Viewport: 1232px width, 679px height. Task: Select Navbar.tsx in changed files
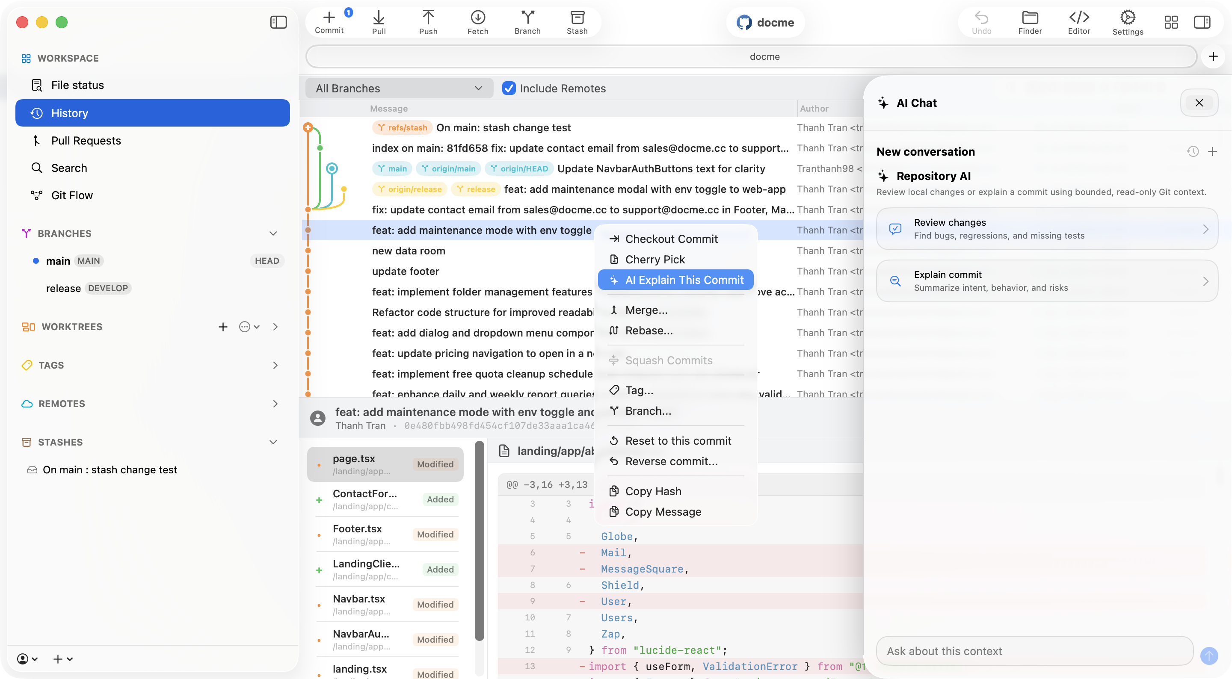tap(385, 605)
